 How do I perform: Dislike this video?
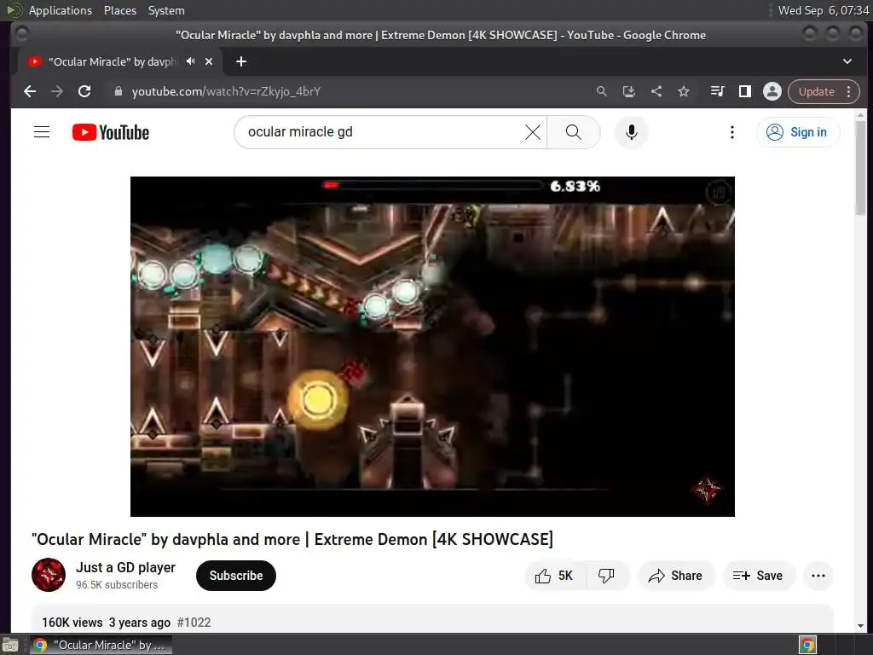[606, 576]
